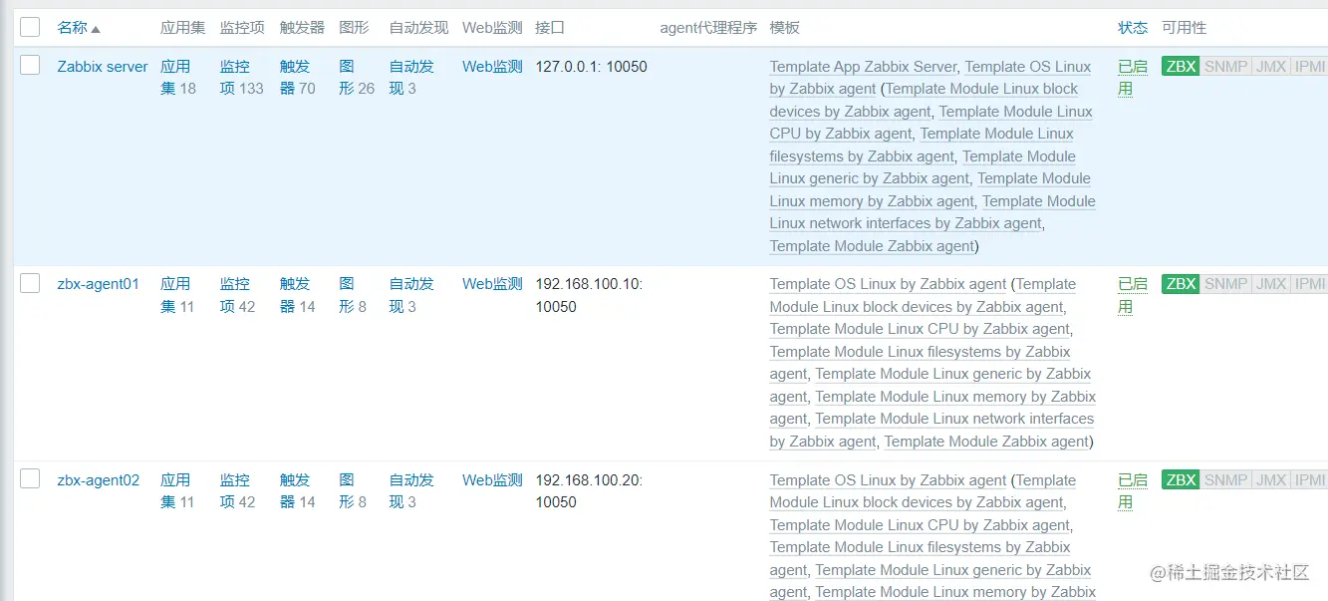This screenshot has width=1328, height=601.
Task: Click the JMX badge in zbx-agent01 row
Action: tap(1270, 284)
